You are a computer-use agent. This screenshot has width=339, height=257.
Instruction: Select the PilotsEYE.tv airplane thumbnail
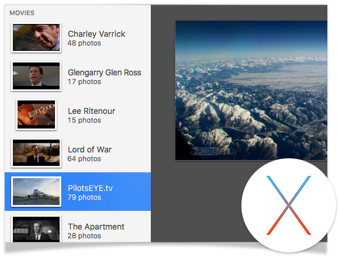36,192
